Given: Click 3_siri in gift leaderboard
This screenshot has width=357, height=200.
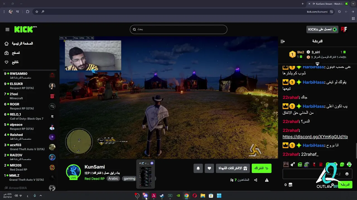Looking at the screenshot, I should [x=316, y=52].
